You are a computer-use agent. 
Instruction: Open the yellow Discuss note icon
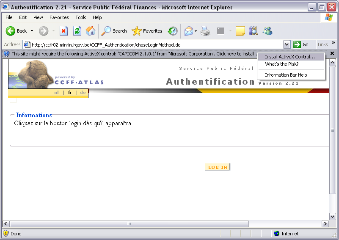click(240, 31)
